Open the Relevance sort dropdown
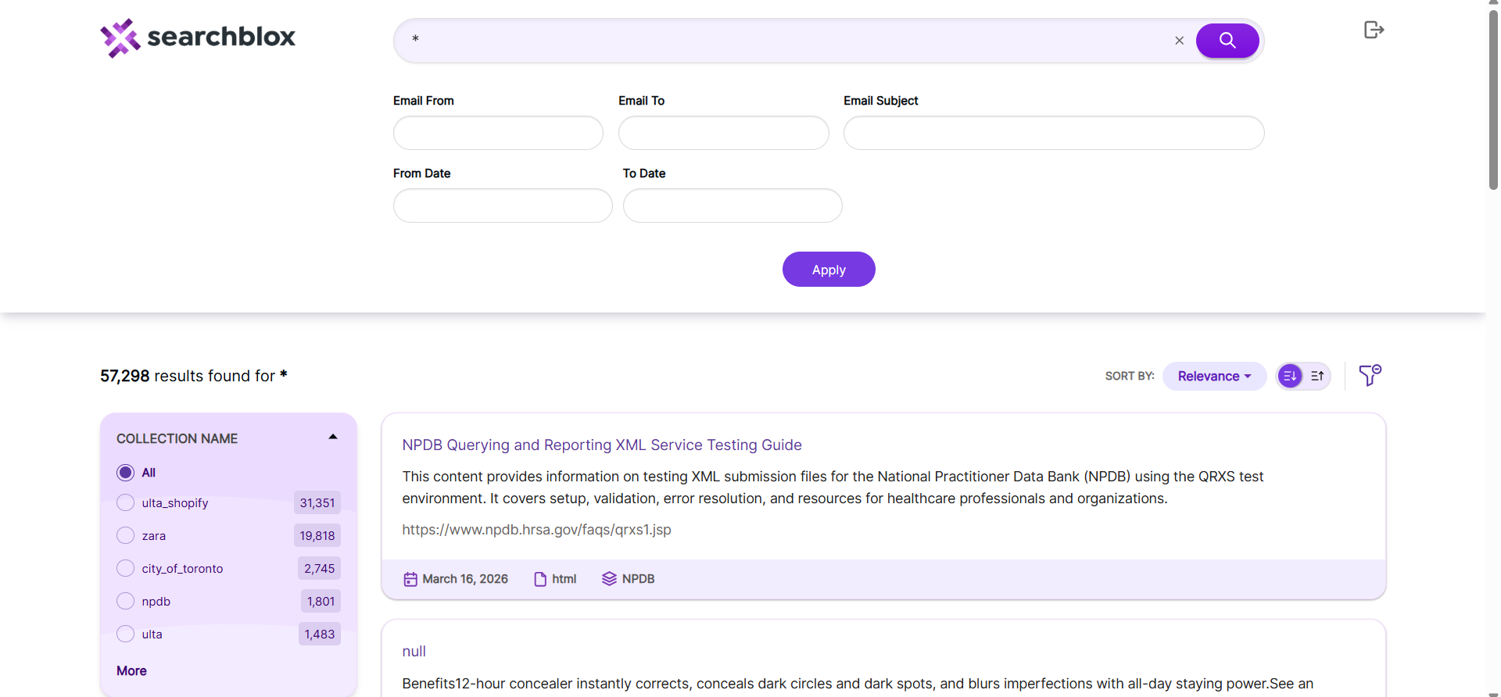1501x697 pixels. click(x=1214, y=376)
